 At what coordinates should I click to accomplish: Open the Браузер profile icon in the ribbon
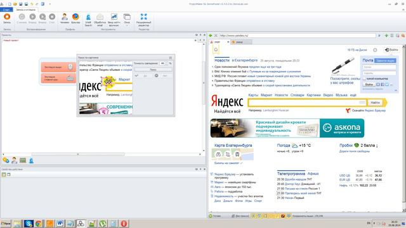coord(75,18)
